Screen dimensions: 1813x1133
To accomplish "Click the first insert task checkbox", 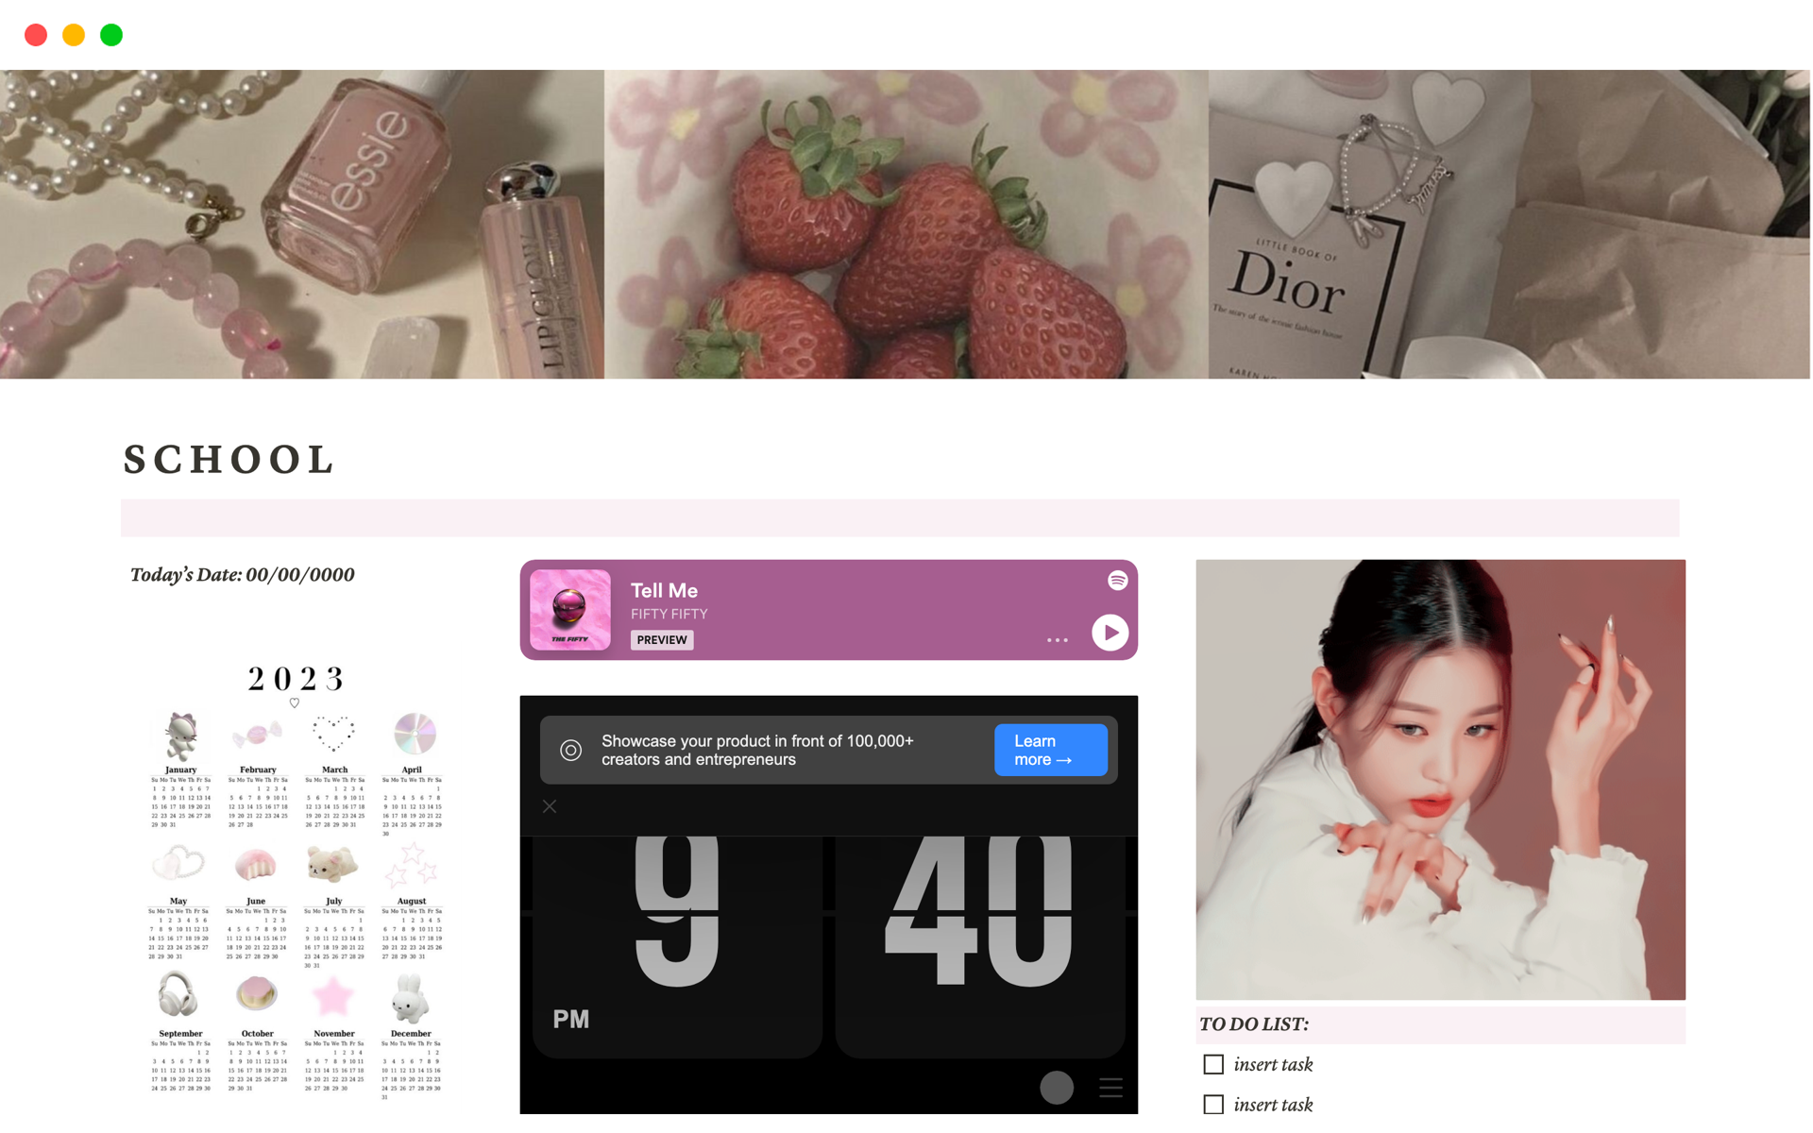I will 1212,1064.
